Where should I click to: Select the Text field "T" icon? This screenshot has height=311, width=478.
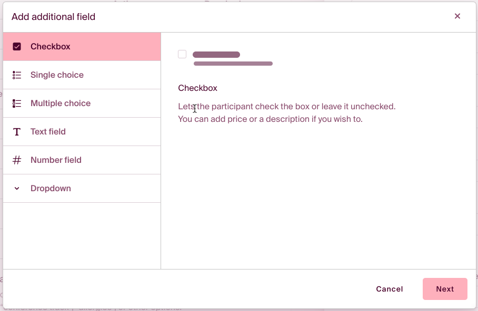point(17,131)
